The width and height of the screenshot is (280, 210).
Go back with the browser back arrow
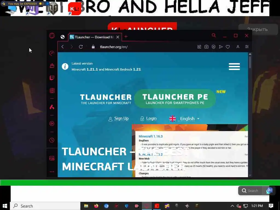pyautogui.click(x=63, y=47)
